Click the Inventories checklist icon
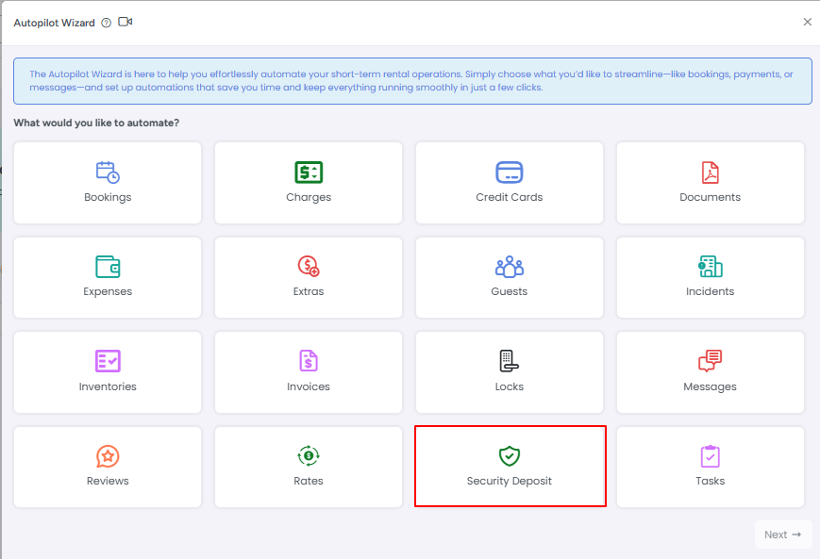This screenshot has height=559, width=820. pos(108,361)
